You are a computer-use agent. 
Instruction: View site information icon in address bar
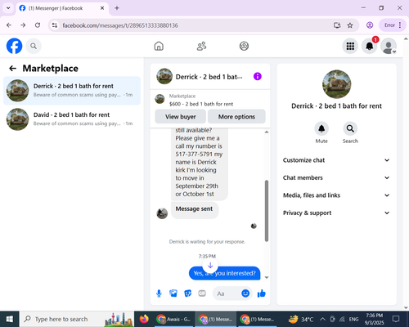click(55, 25)
